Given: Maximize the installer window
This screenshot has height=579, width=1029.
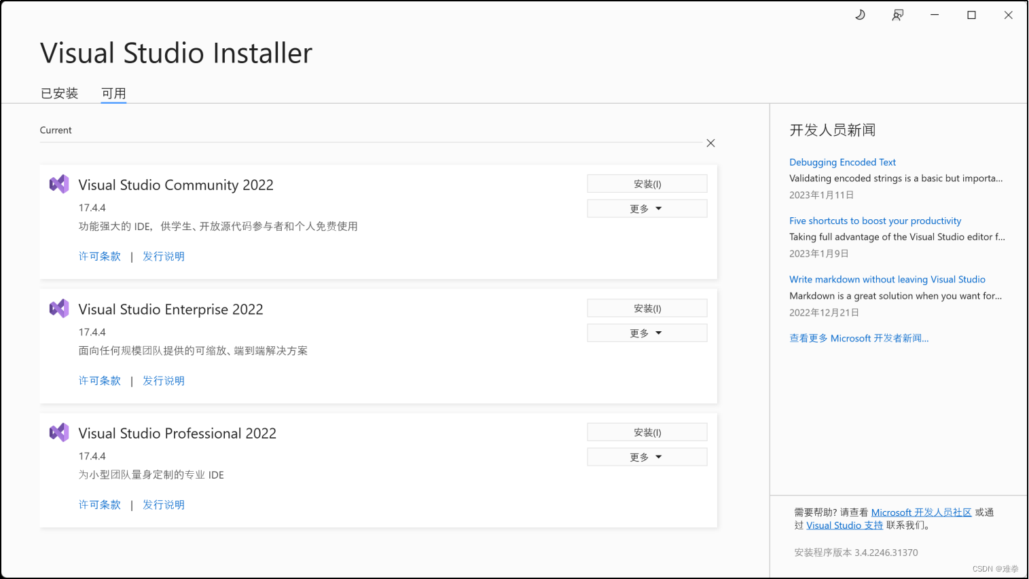Looking at the screenshot, I should 971,15.
